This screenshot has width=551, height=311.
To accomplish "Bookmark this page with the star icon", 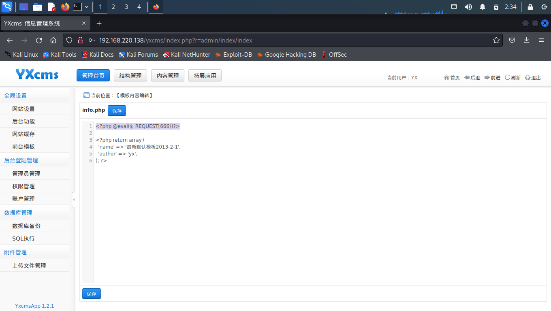I will (x=496, y=40).
